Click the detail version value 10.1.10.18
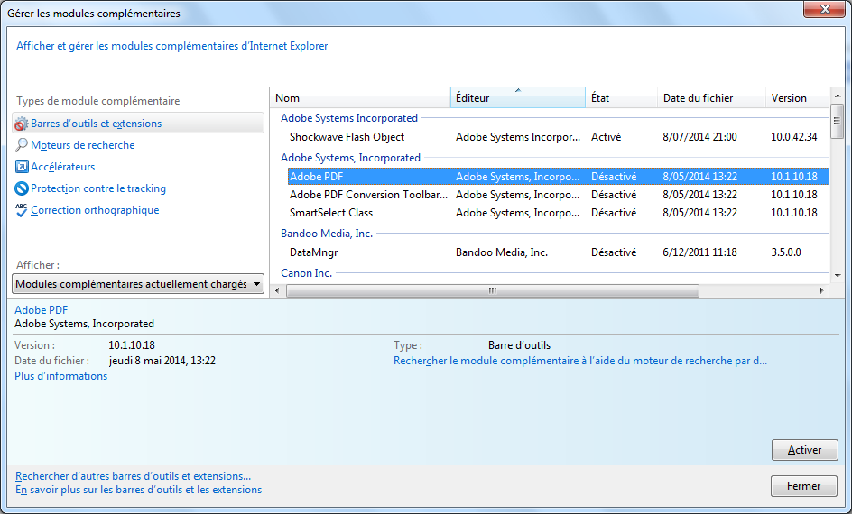This screenshot has width=852, height=514. click(132, 345)
